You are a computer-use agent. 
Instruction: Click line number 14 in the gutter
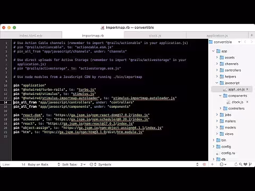[x=6, y=102]
